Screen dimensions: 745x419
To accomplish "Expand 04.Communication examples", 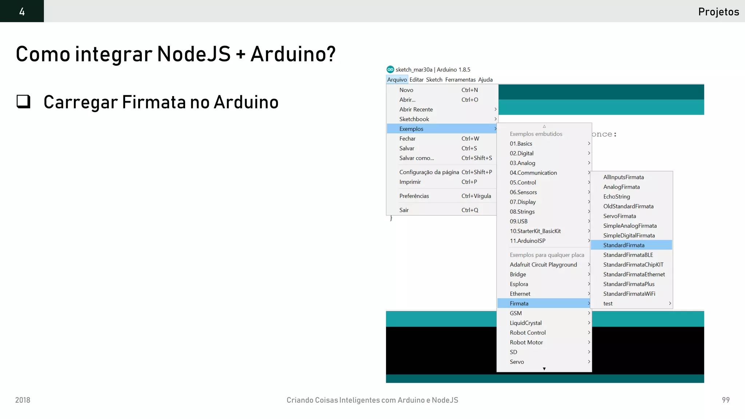I will pos(544,173).
